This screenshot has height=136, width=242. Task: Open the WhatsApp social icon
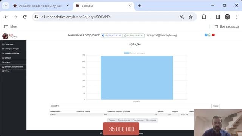[209, 35]
